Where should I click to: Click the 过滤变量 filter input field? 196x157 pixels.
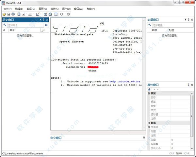172,25
